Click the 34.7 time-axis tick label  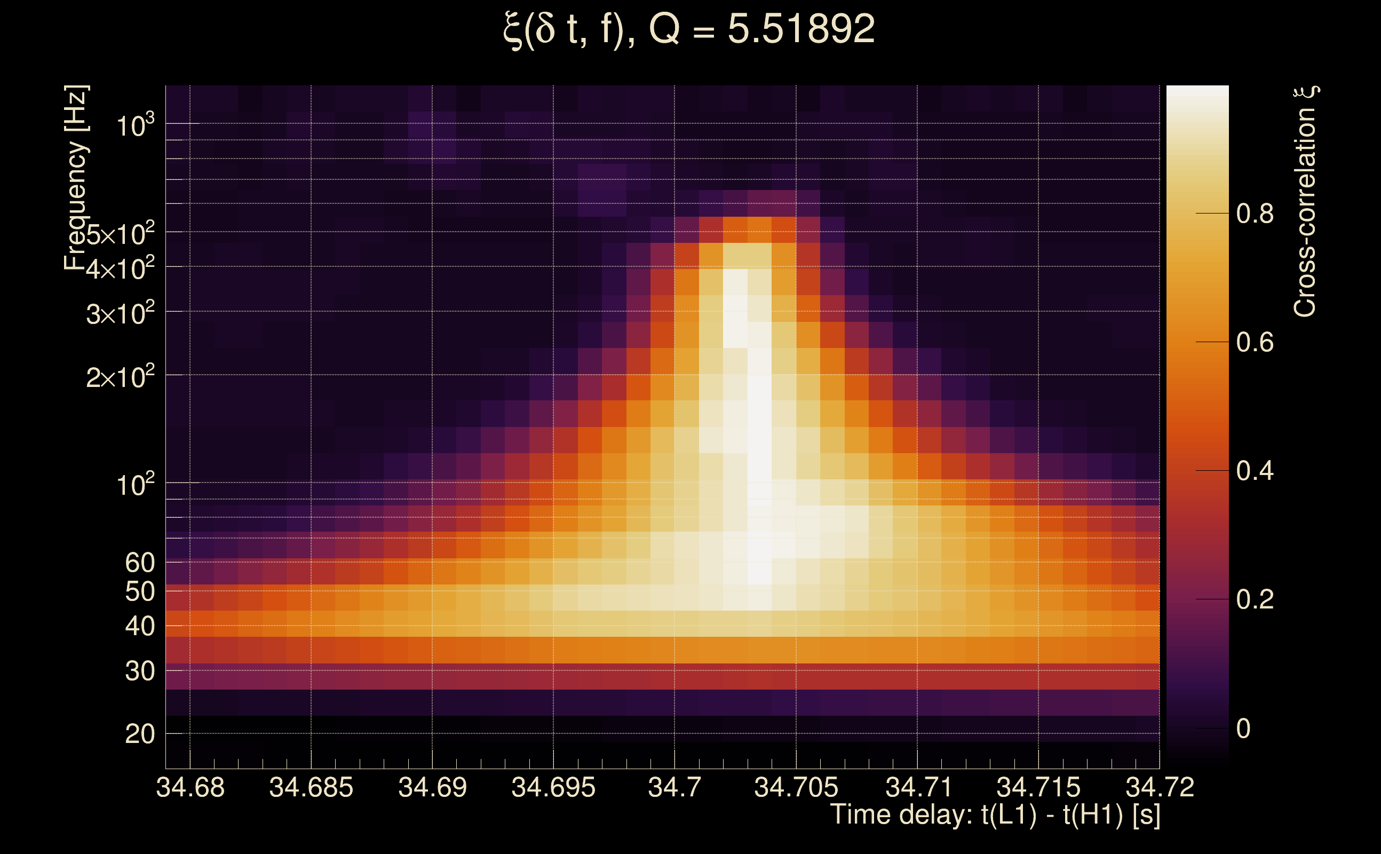pyautogui.click(x=674, y=788)
